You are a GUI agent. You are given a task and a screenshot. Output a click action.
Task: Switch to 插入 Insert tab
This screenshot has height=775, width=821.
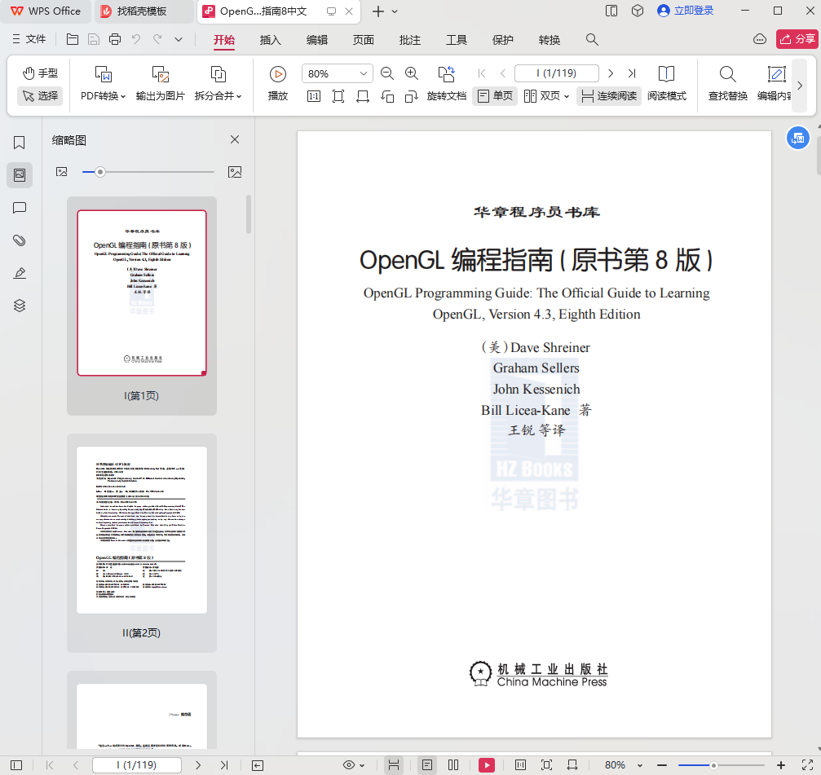[270, 40]
